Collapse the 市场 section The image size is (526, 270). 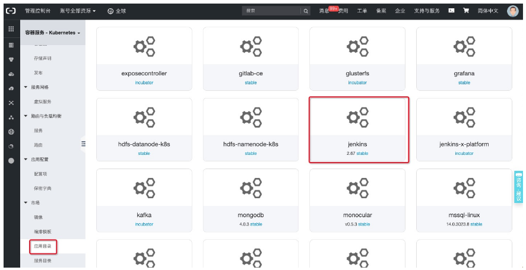click(26, 202)
